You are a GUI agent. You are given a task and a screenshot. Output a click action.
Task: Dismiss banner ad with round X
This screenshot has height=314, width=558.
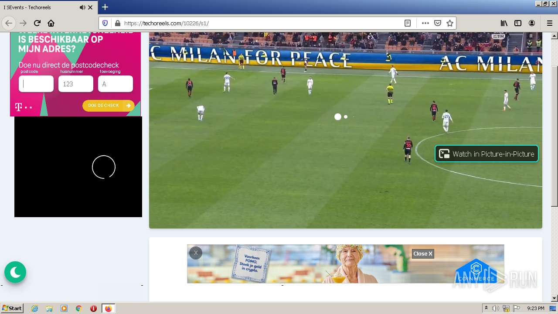point(196,253)
